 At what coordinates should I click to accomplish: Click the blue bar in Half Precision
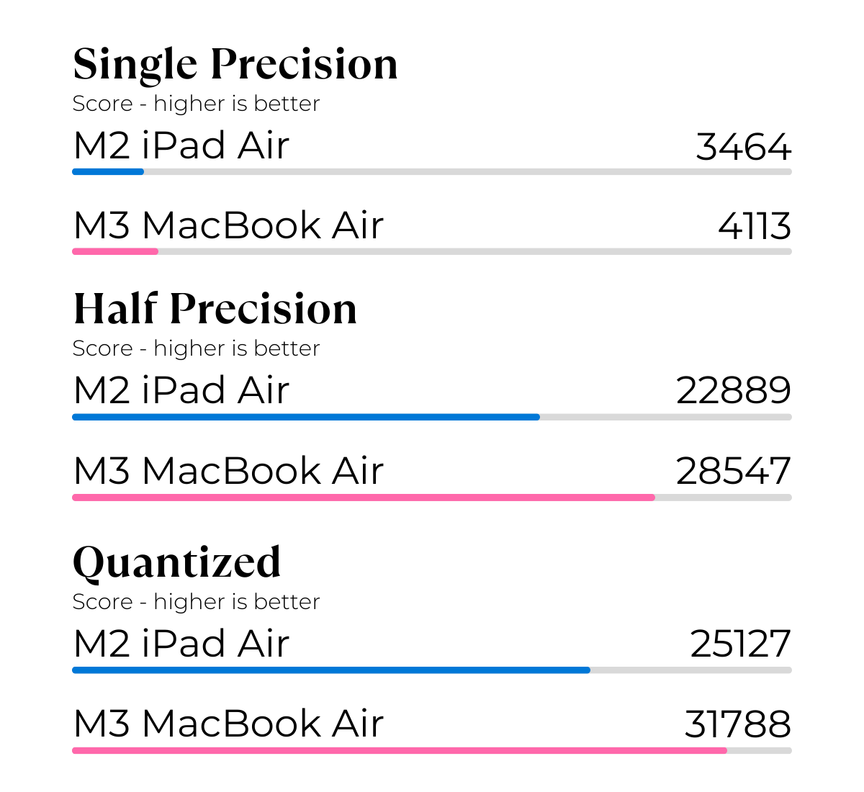click(x=306, y=418)
